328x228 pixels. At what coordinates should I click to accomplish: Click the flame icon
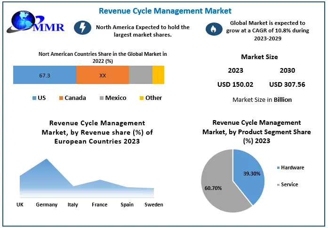click(x=213, y=30)
